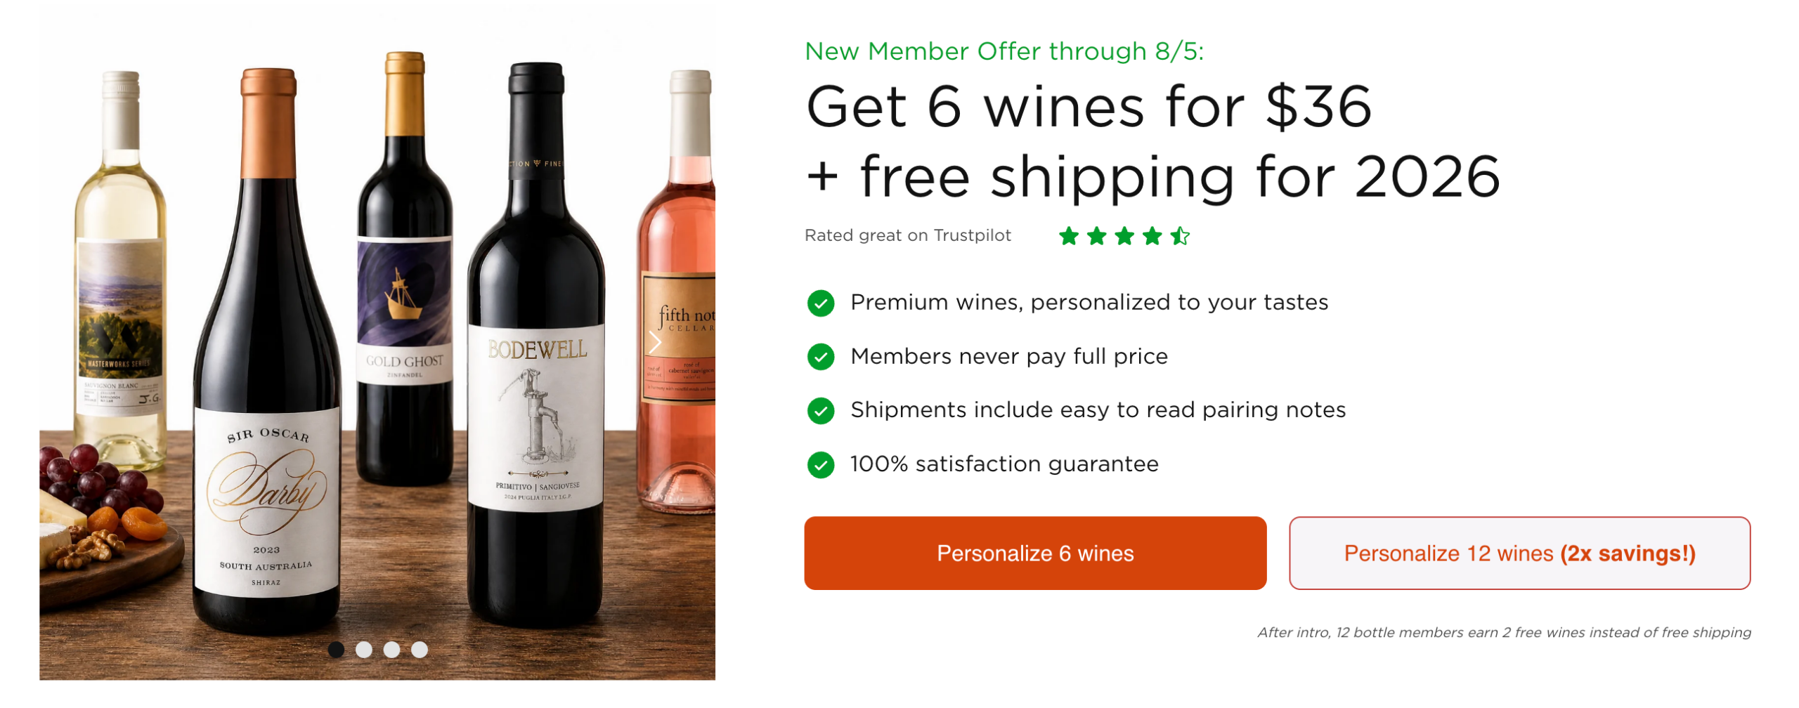The width and height of the screenshot is (1799, 708).
Task: Click checkmark icon beside pairing notes line
Action: click(820, 411)
